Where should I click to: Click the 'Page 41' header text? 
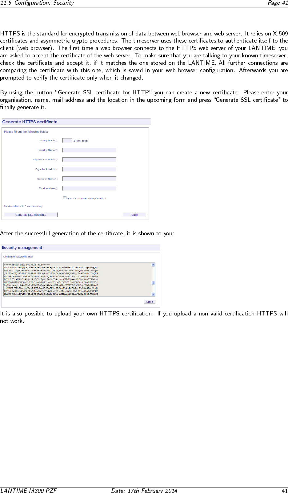pos(278,3)
